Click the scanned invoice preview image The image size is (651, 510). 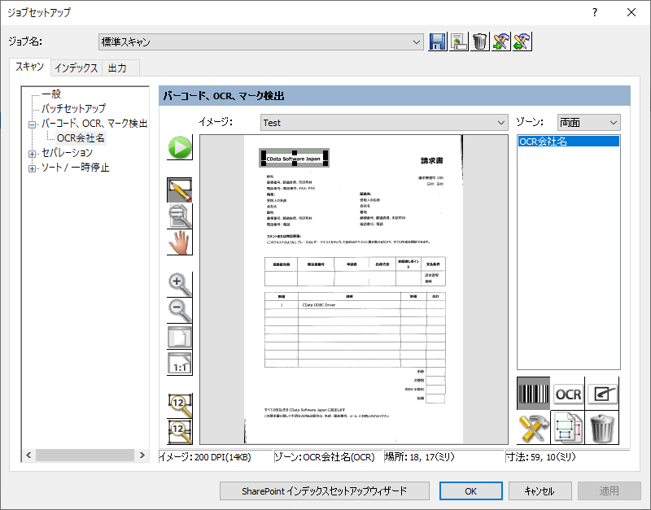tap(354, 290)
